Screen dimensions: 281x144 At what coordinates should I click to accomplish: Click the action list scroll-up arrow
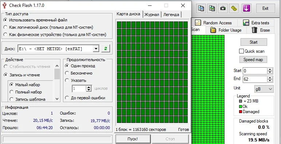[x=57, y=66]
